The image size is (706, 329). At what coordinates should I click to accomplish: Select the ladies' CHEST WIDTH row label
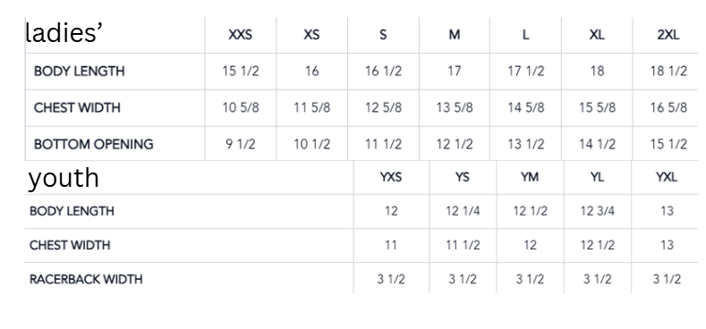pyautogui.click(x=78, y=108)
